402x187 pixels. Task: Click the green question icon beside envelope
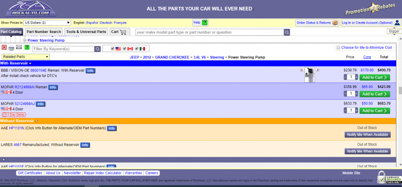pos(27,48)
